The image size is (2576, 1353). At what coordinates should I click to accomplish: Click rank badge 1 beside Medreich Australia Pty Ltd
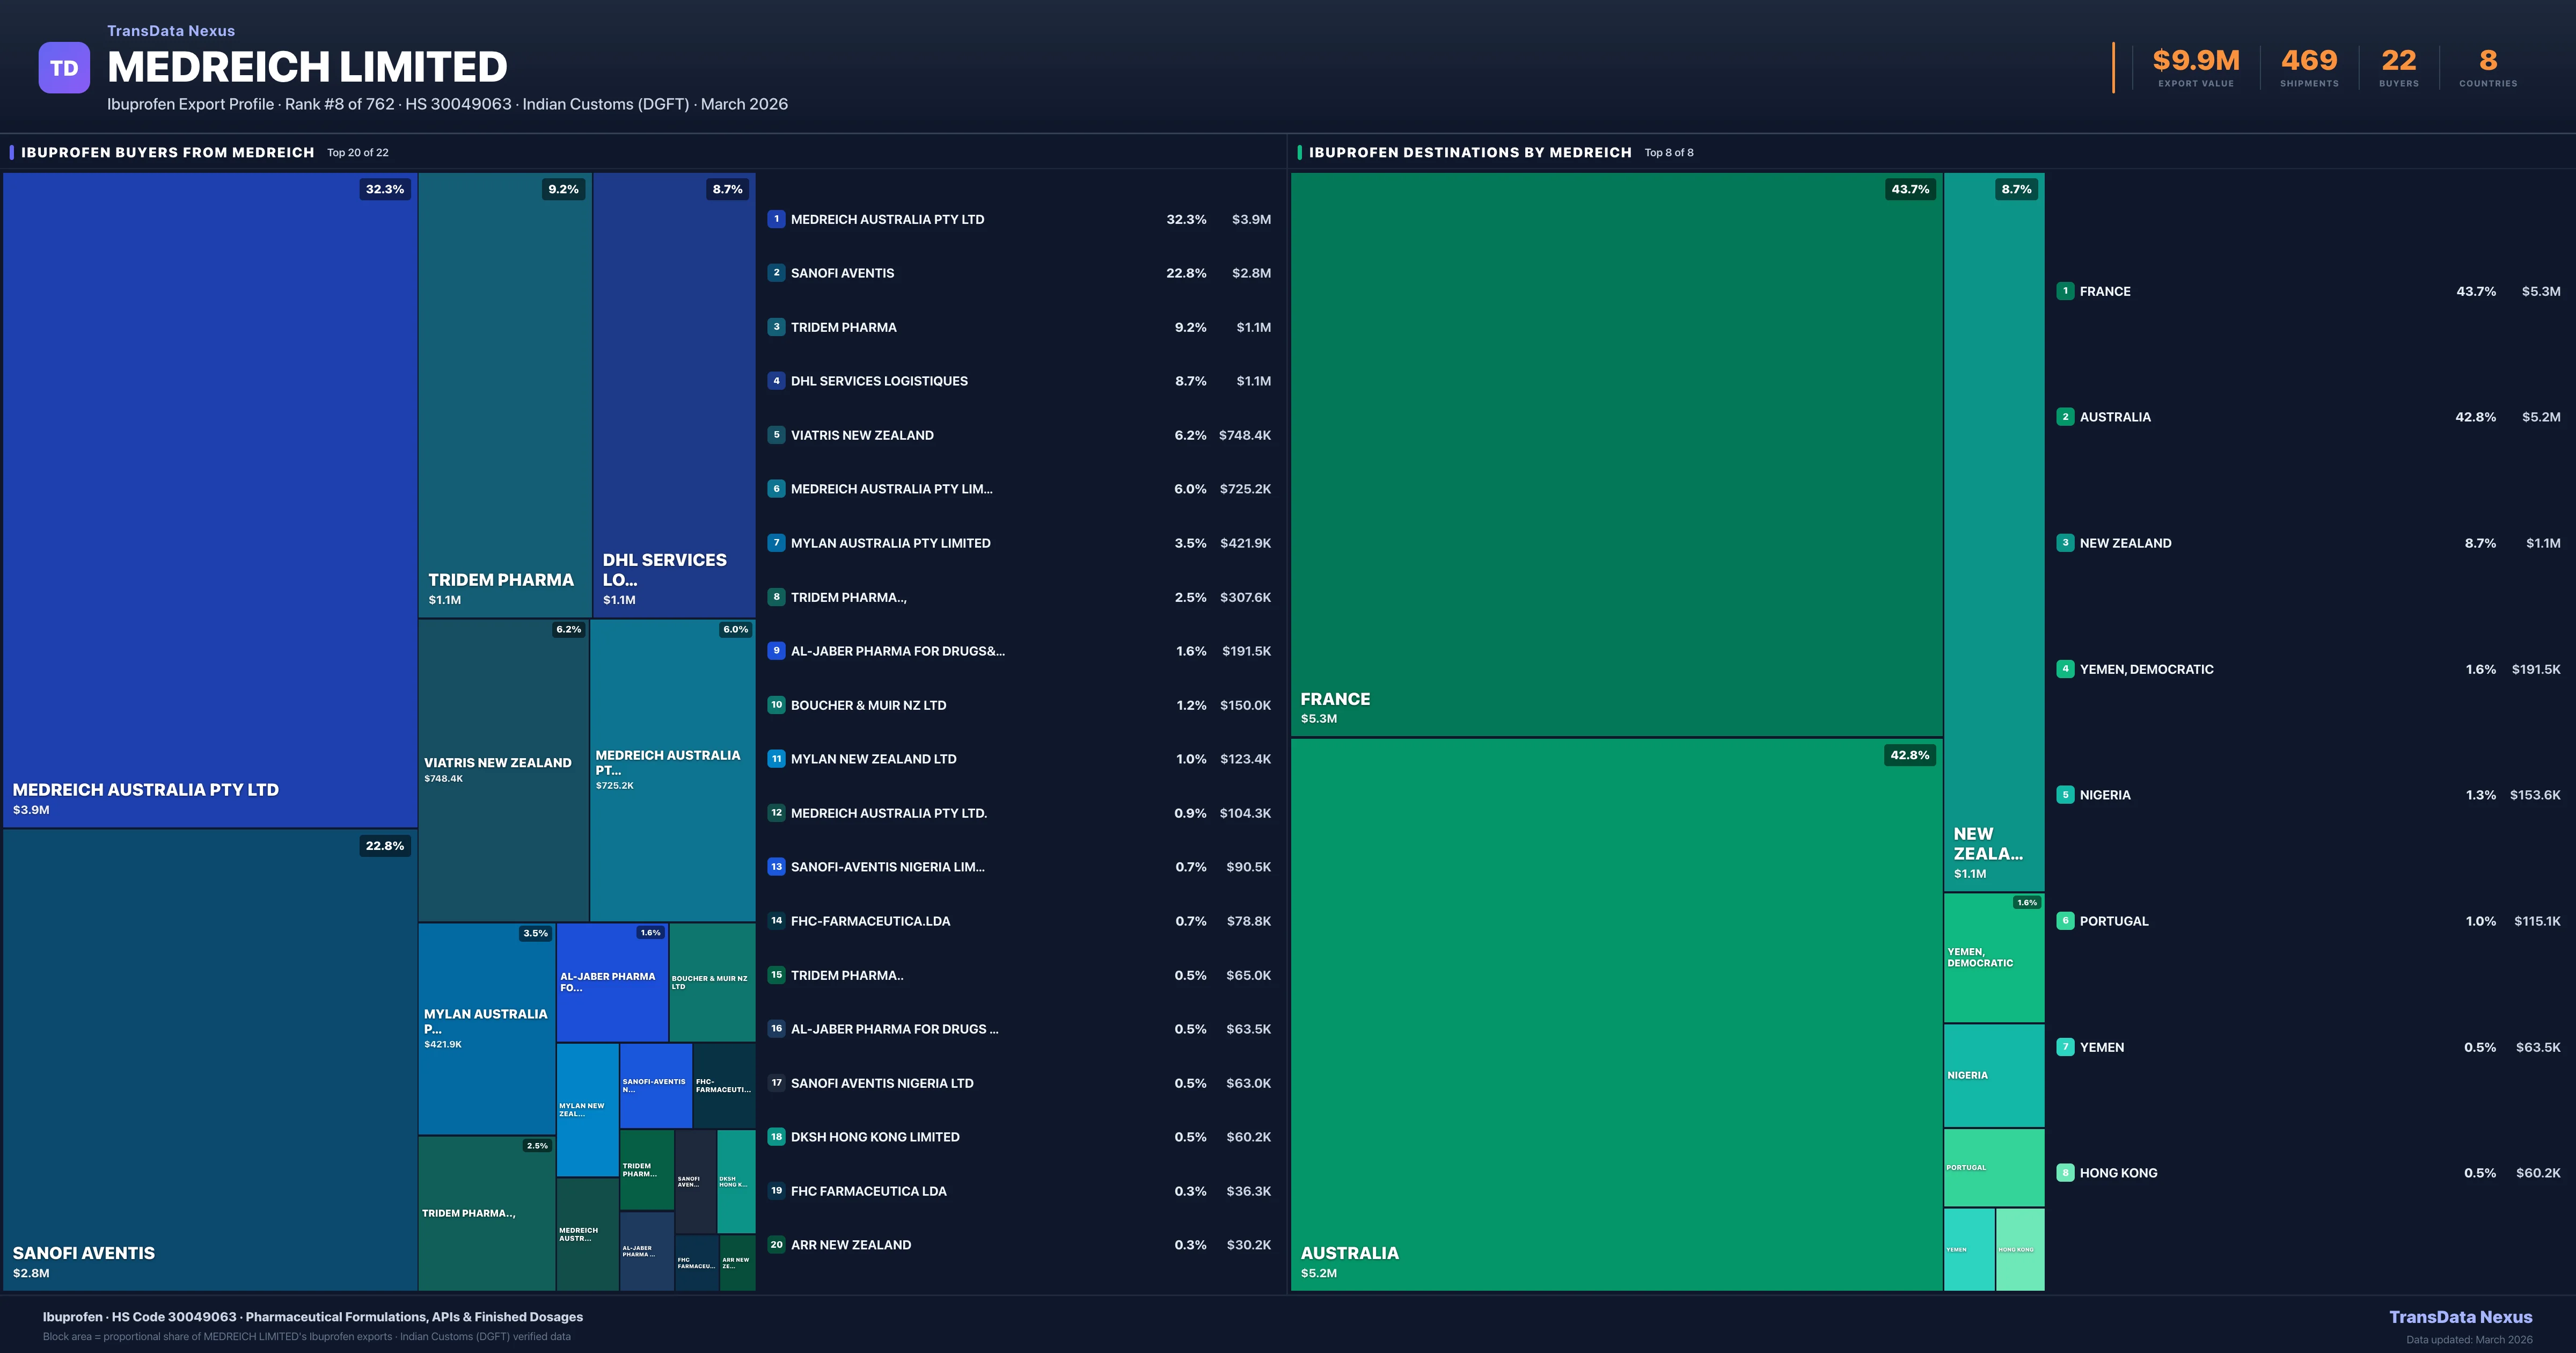[x=776, y=219]
